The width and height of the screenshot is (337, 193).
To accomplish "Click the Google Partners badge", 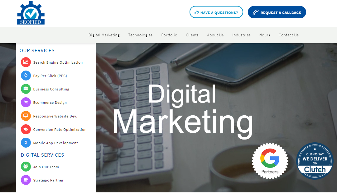I will 270,161.
